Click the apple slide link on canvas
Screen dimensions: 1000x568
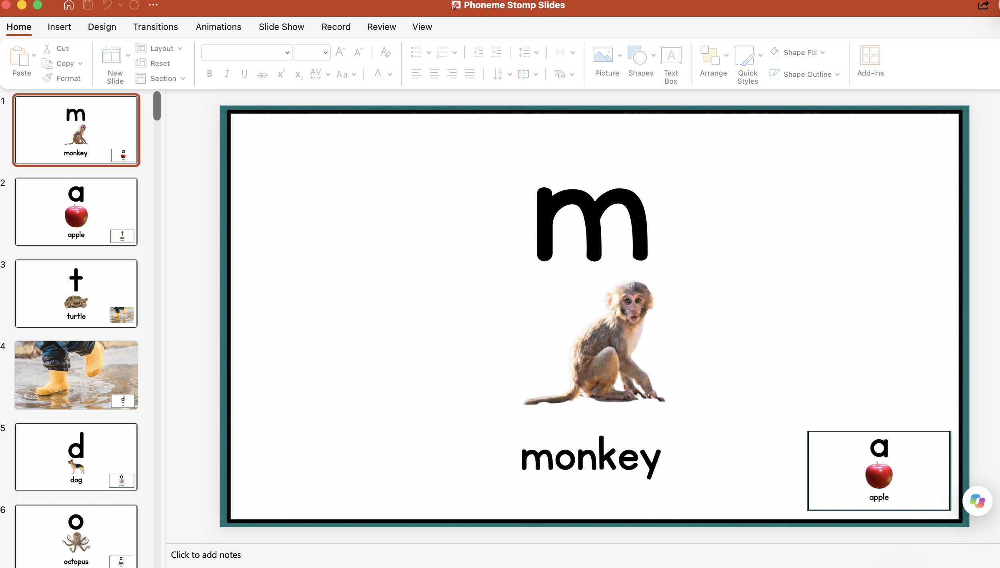pyautogui.click(x=879, y=470)
